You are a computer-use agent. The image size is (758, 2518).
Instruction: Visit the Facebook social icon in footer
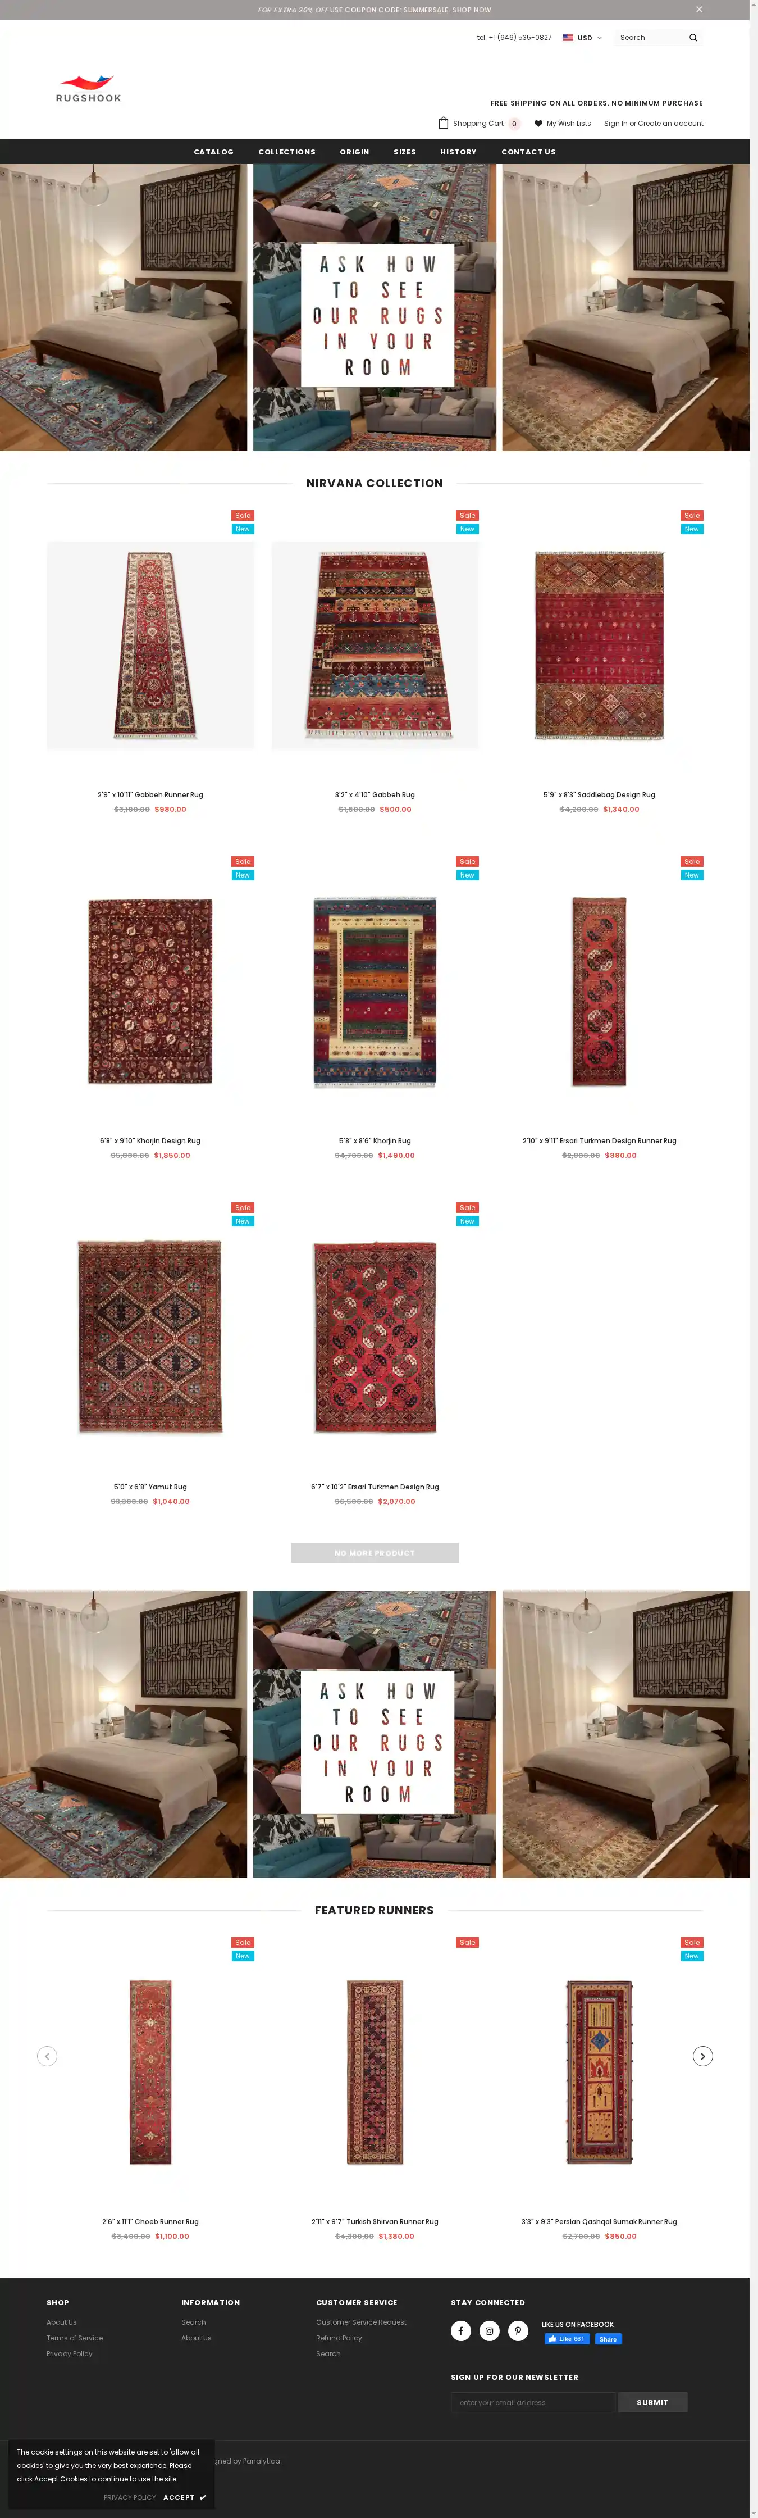(461, 2330)
